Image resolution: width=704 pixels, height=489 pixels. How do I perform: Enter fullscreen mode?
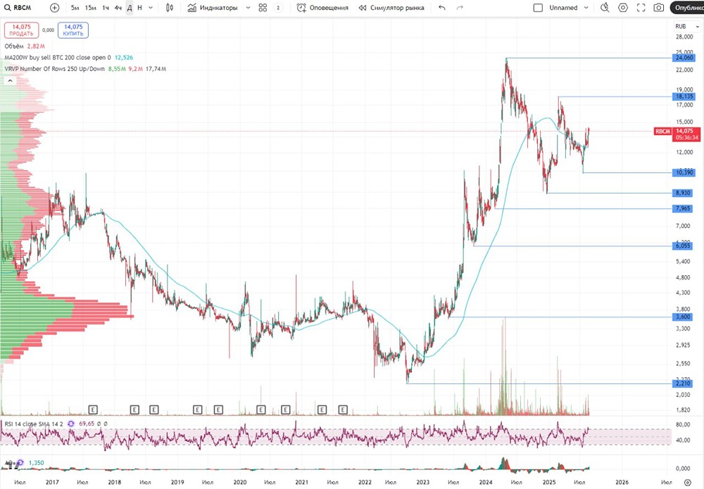(641, 8)
